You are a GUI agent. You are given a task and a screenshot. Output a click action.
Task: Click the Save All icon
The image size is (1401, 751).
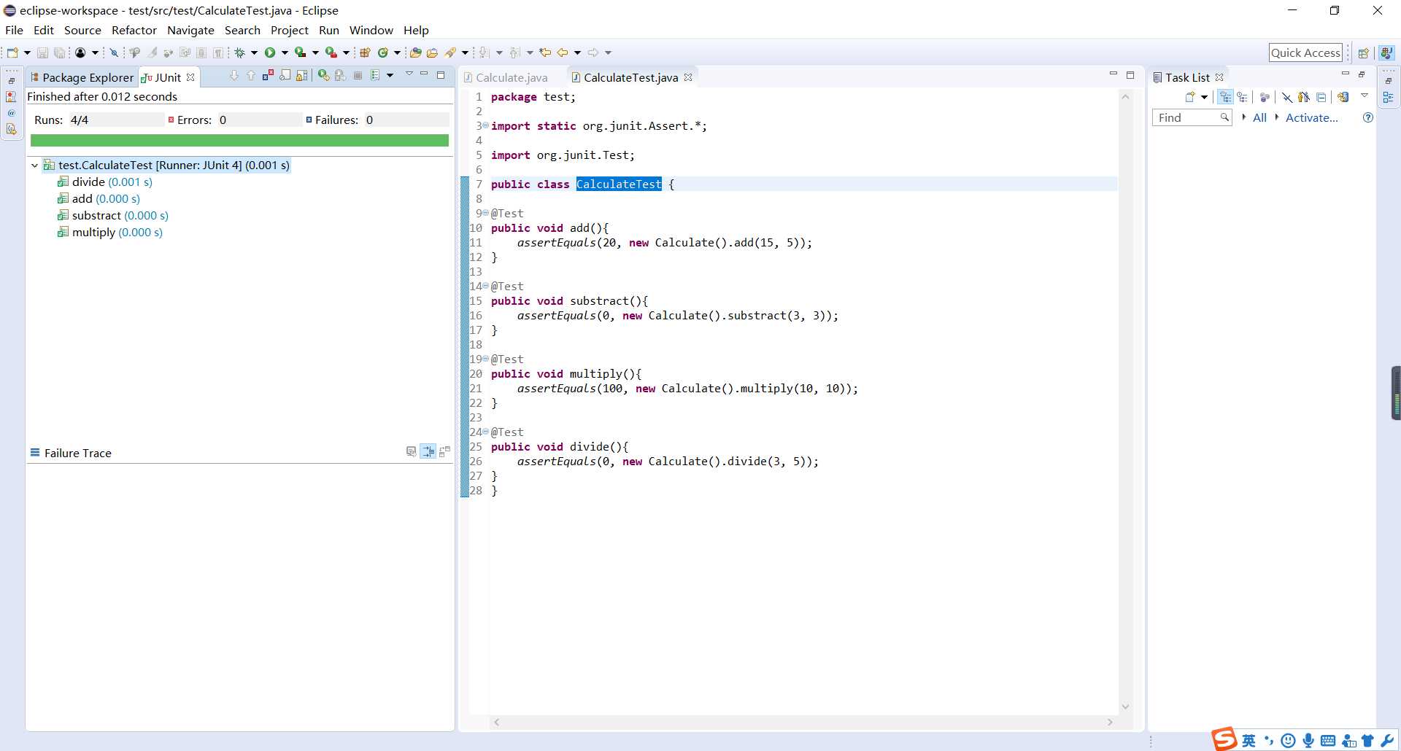point(60,52)
